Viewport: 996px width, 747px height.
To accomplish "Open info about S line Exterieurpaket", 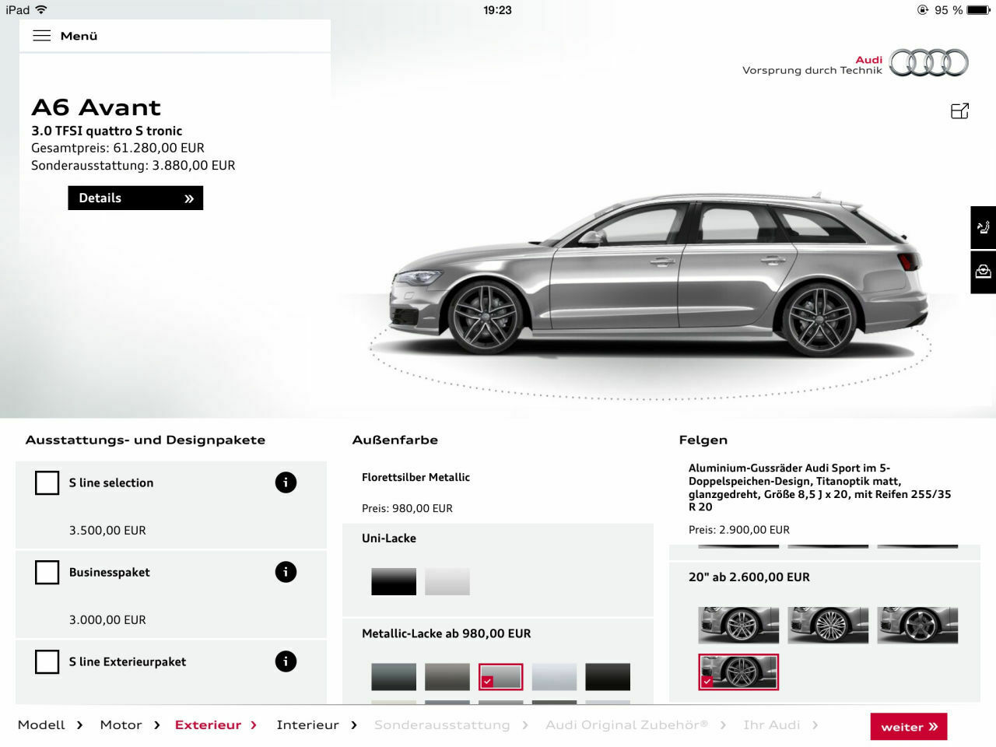I will click(286, 661).
